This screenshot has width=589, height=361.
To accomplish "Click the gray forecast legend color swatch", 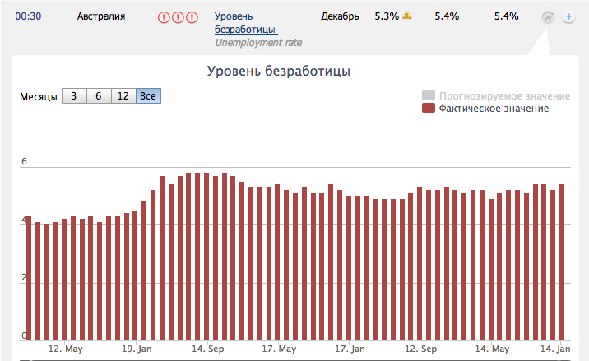I will coord(429,95).
